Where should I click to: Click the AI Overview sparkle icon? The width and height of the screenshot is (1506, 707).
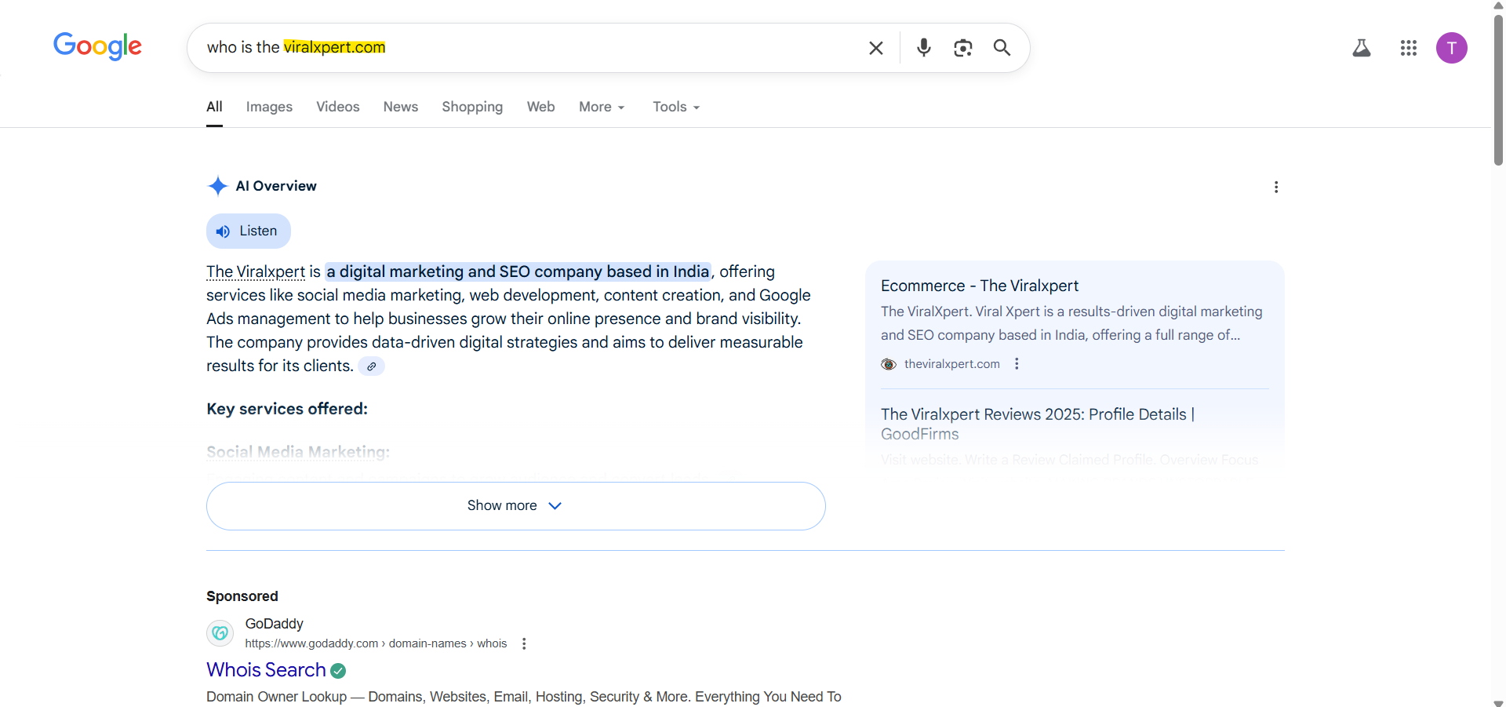coord(217,186)
